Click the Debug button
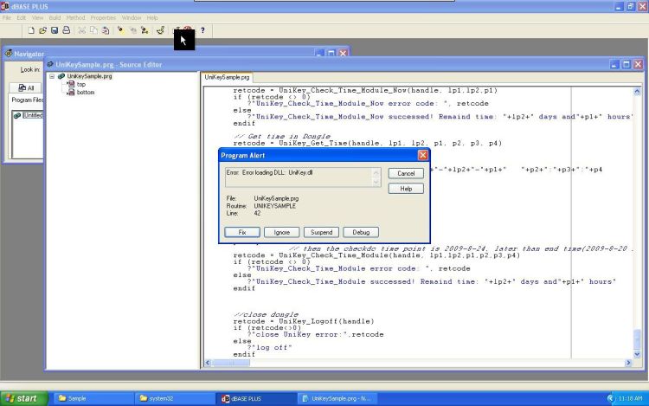This screenshot has width=649, height=406. coord(361,232)
